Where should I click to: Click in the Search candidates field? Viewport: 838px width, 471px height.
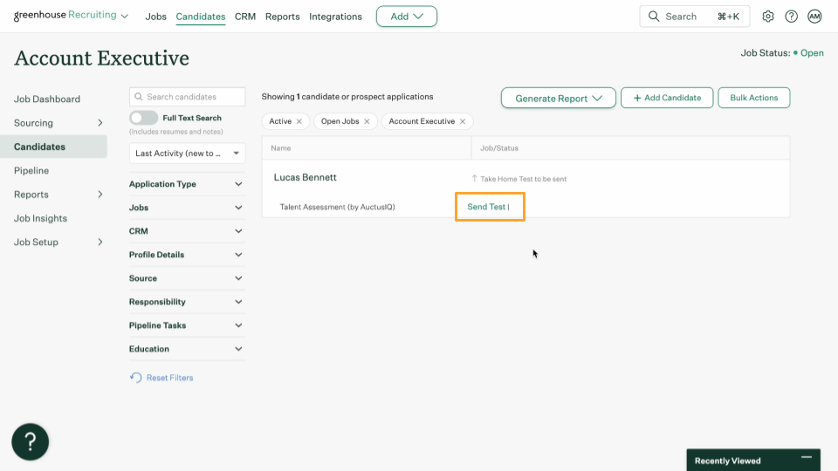[x=187, y=97]
